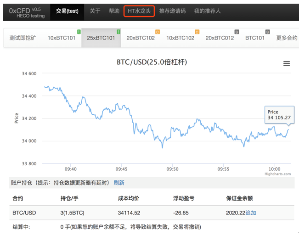299x241 pixels.
Task: Click the grey badge on BTC101 tab
Action: coord(268,32)
